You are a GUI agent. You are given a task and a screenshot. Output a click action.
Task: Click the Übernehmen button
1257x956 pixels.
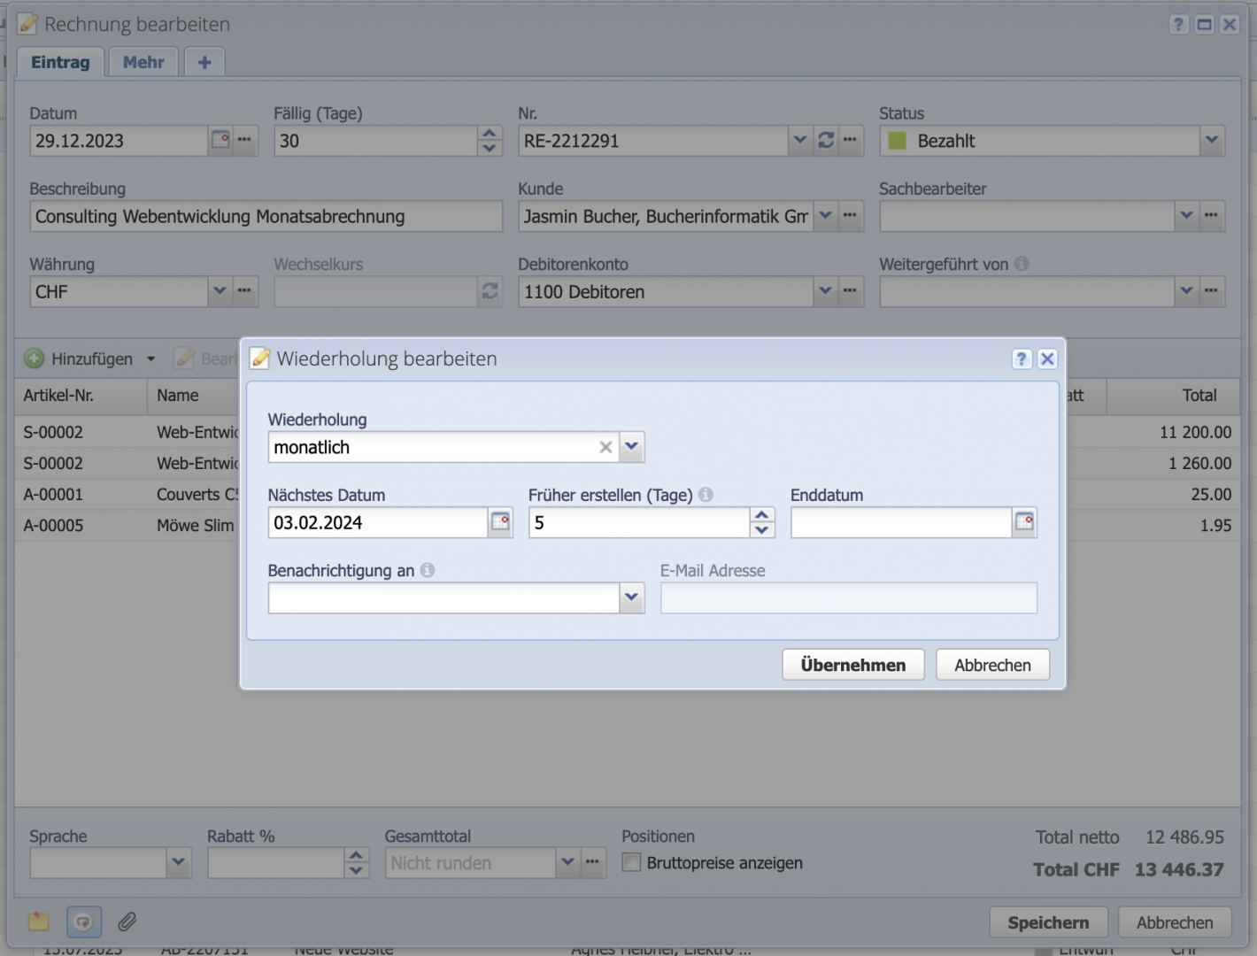click(x=852, y=664)
